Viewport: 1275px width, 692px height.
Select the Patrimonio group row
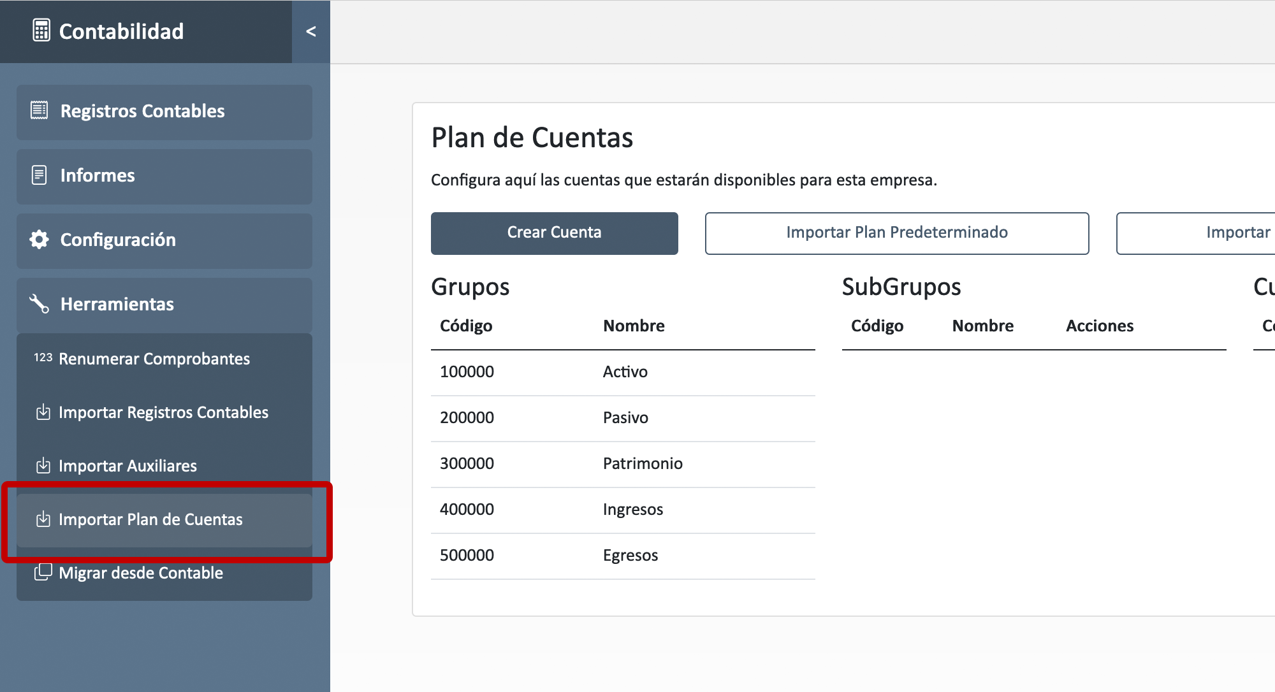pos(622,464)
